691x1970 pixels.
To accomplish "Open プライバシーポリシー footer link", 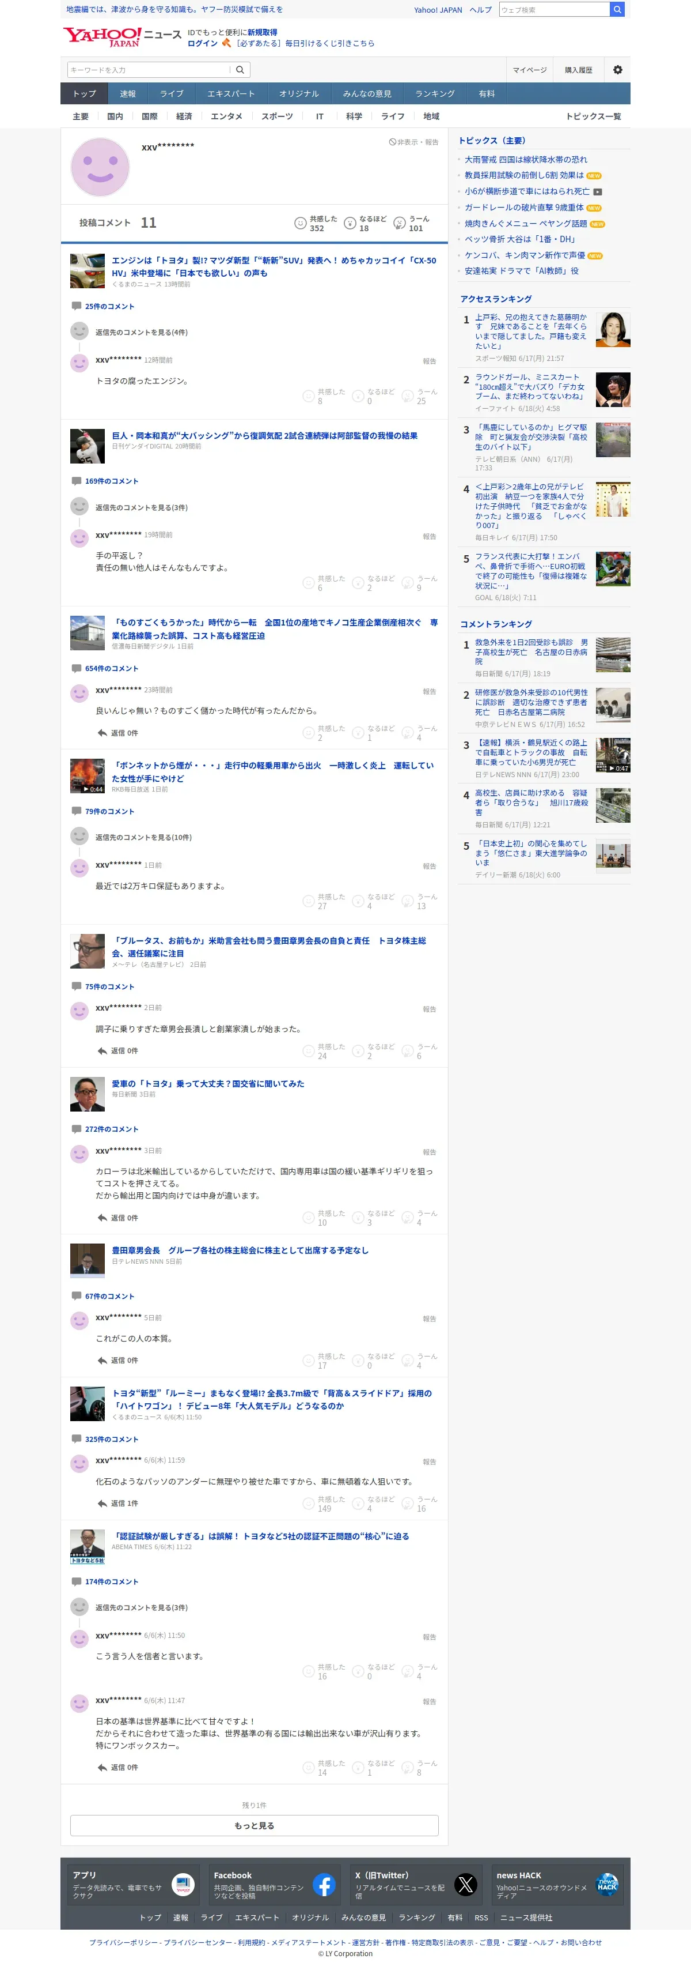I will [x=124, y=1942].
